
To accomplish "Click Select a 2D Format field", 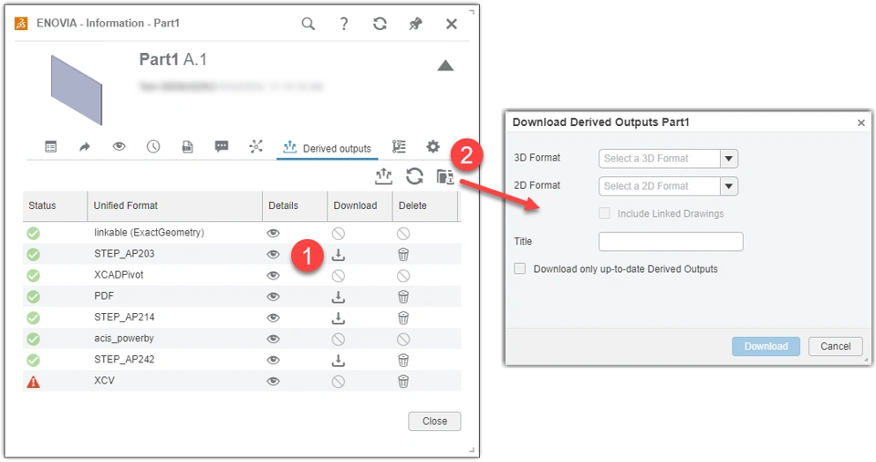I will coord(659,186).
